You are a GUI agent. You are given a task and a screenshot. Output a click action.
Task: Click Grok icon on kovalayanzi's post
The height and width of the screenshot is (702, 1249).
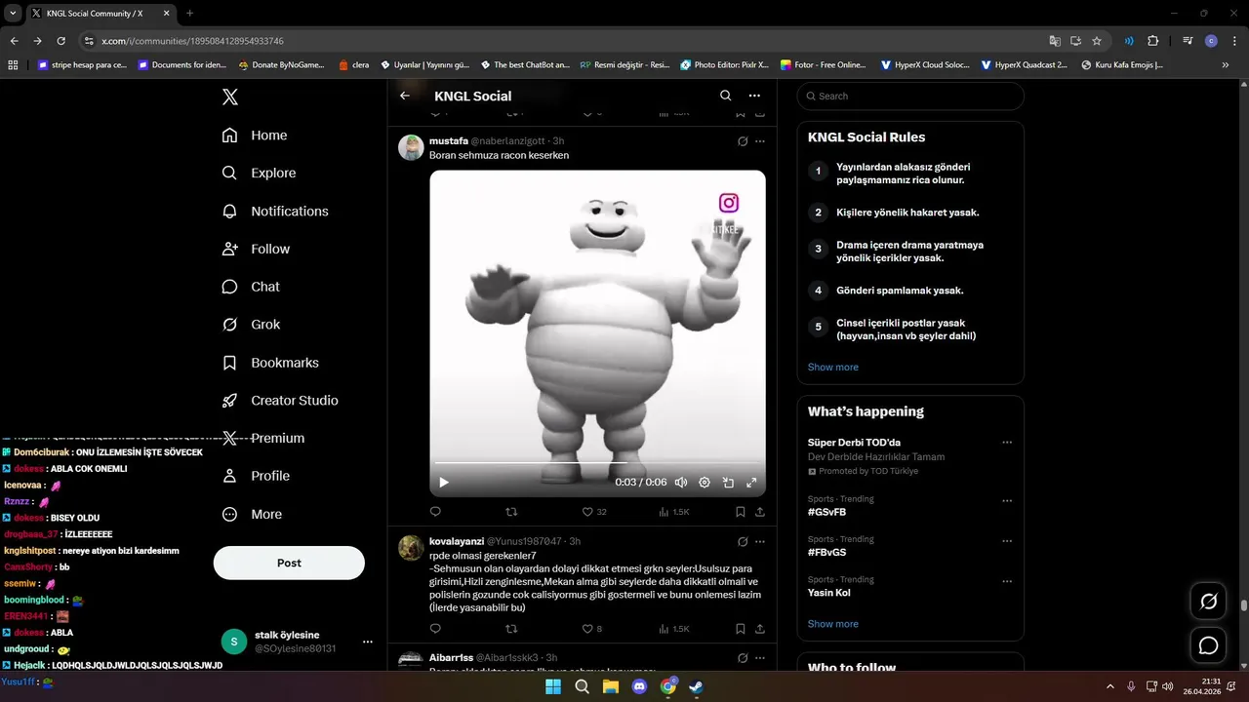click(743, 541)
